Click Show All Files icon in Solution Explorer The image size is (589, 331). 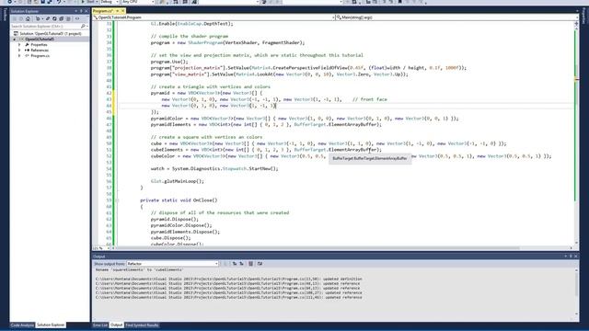point(68,18)
